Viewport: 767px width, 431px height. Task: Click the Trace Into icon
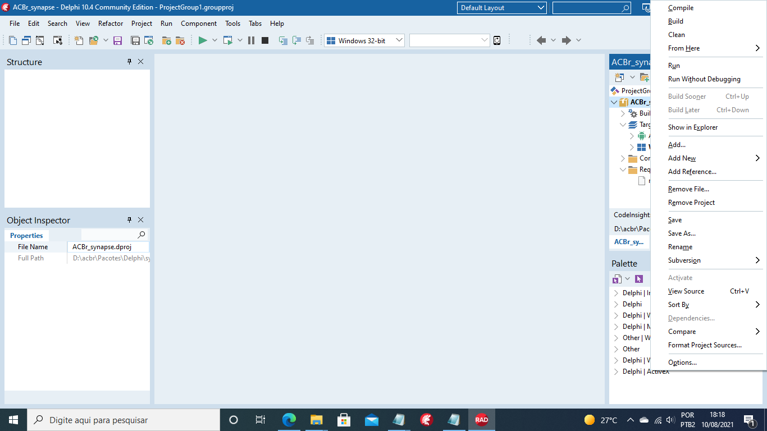(283, 40)
